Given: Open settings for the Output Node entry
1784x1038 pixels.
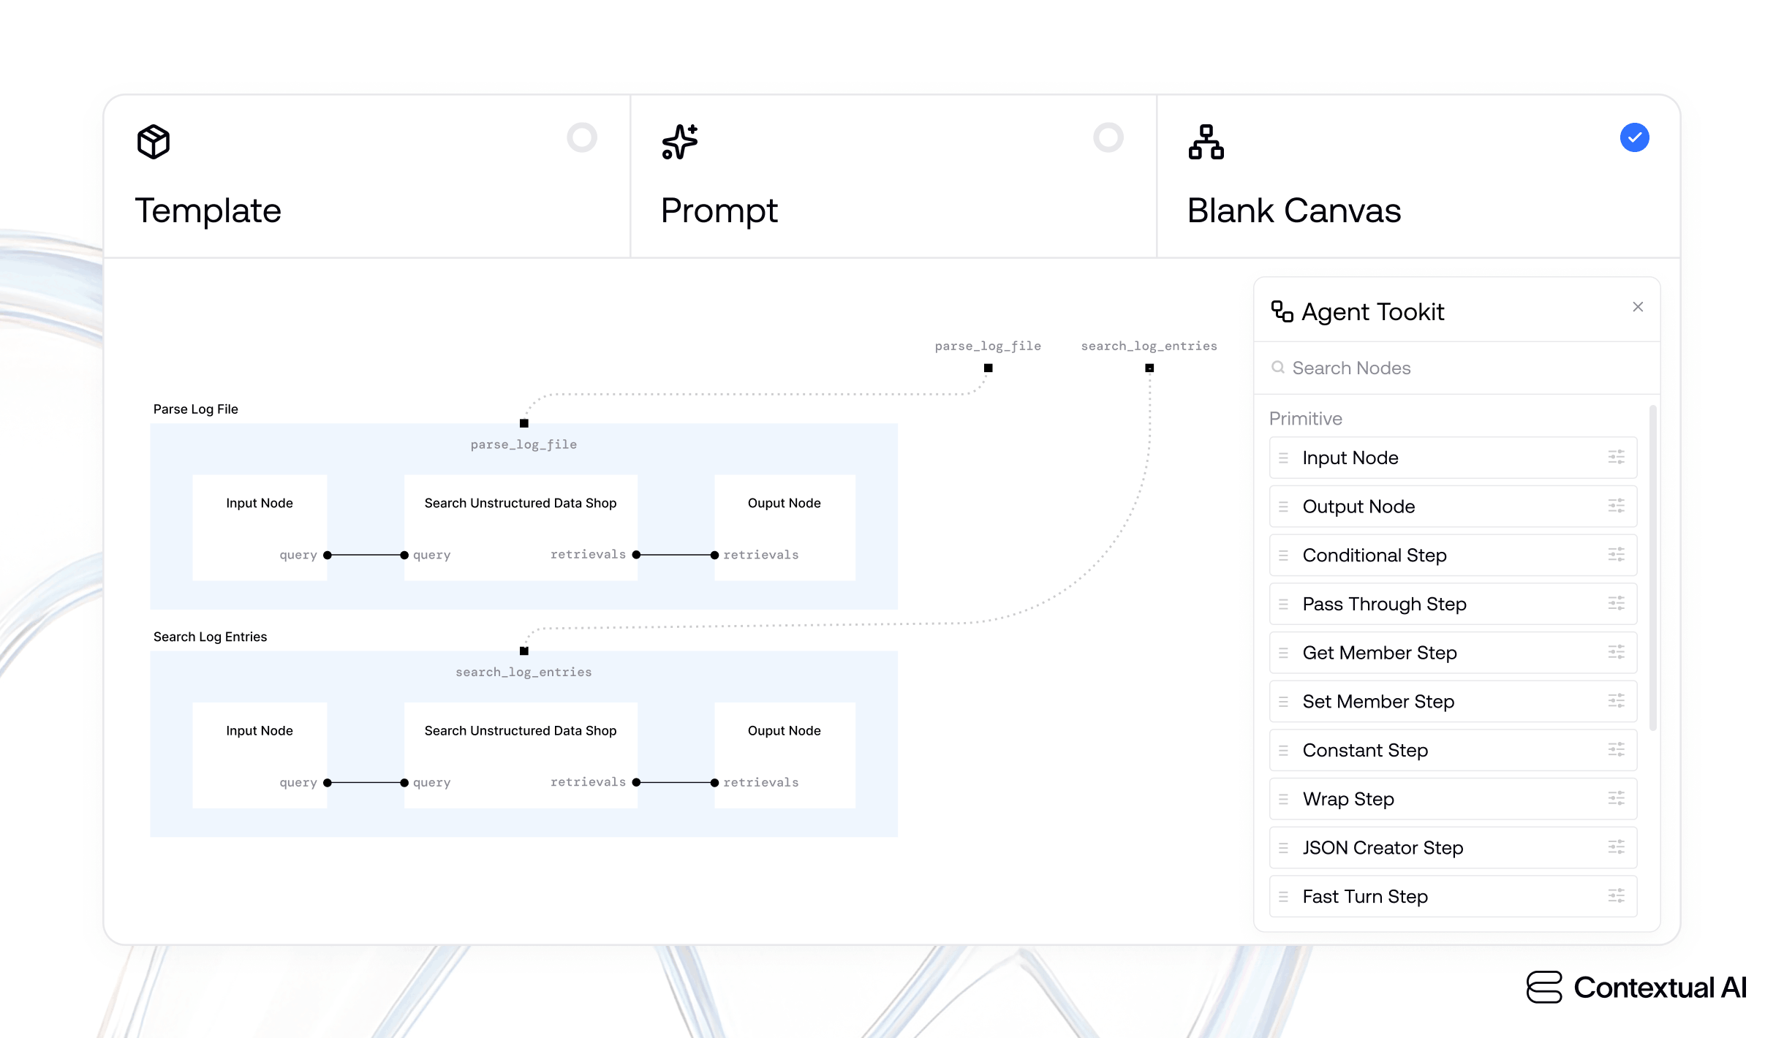Looking at the screenshot, I should [x=1615, y=506].
